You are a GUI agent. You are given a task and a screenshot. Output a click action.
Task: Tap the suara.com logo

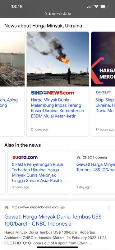click(x=25, y=157)
